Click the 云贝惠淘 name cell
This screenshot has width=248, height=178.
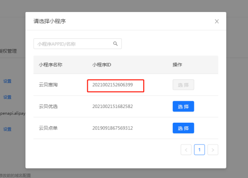tap(48, 85)
